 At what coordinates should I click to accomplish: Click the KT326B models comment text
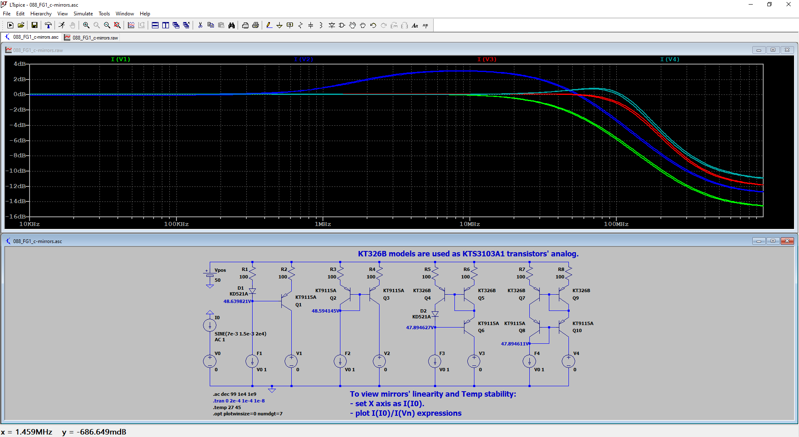click(x=468, y=254)
